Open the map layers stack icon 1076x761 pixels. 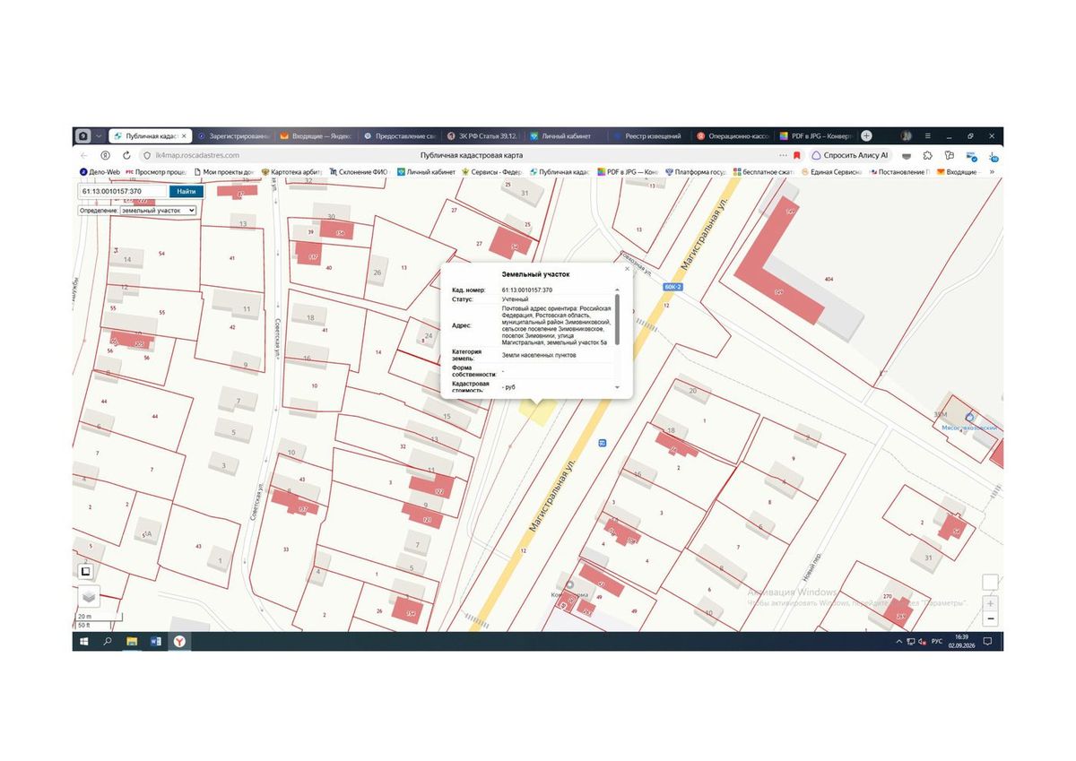point(87,596)
